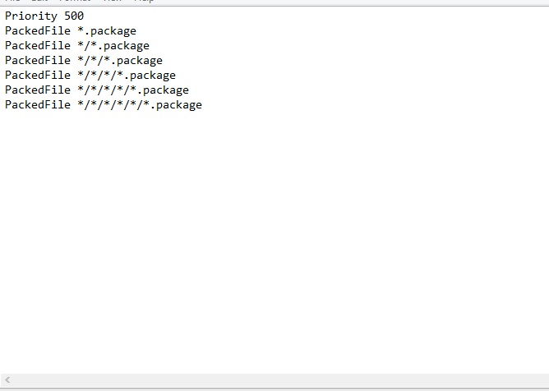The height and width of the screenshot is (391, 549).
Task: Click the */*/*/*.package pattern text
Action: (127, 76)
